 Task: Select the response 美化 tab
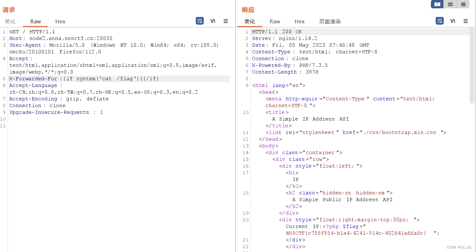[250, 21]
